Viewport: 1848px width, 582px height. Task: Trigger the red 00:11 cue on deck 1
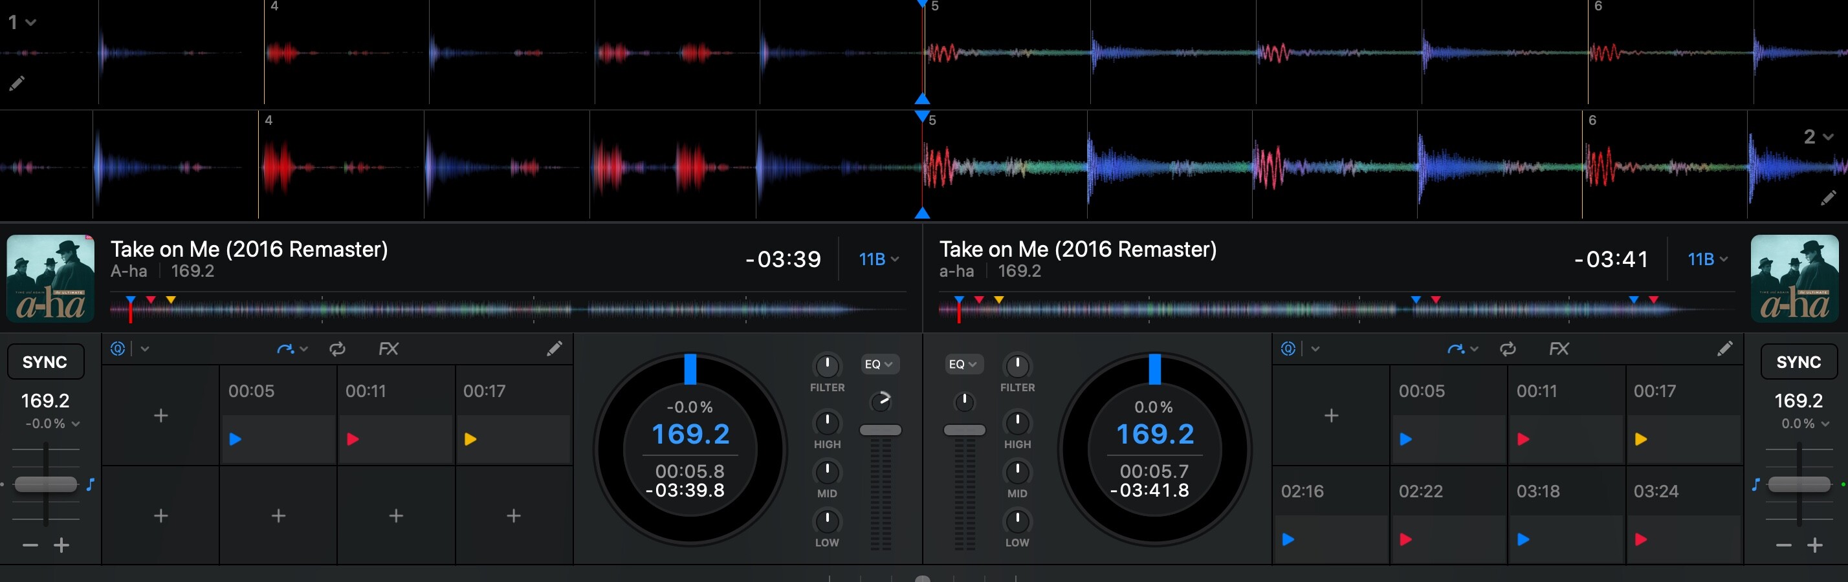tap(395, 415)
